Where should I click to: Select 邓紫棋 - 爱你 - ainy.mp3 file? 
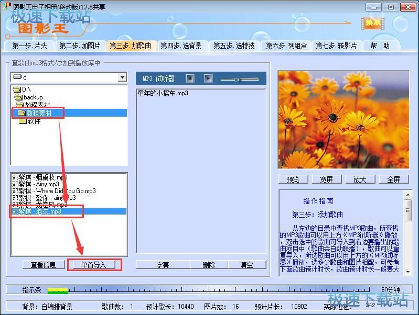pyautogui.click(x=44, y=198)
